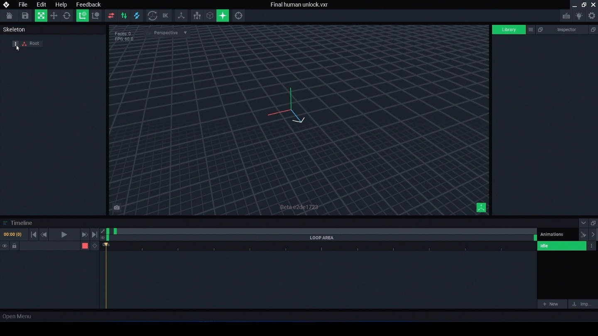Image resolution: width=598 pixels, height=336 pixels.
Task: Click the Home icon in the toolbar
Action: click(9, 16)
